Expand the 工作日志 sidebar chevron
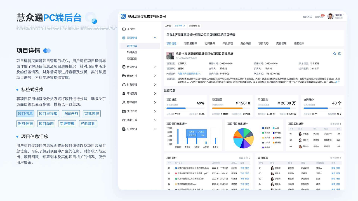This screenshot has width=358, height=201. 155,111
